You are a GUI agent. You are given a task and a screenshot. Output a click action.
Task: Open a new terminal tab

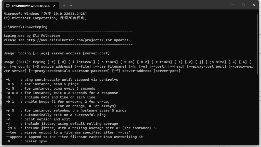[64, 5]
